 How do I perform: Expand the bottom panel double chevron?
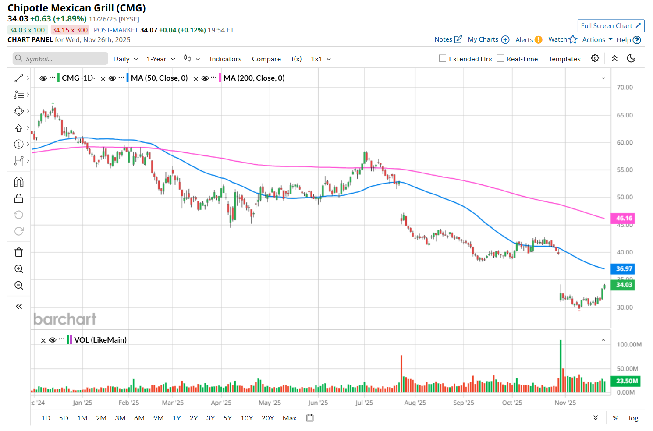tap(596, 418)
